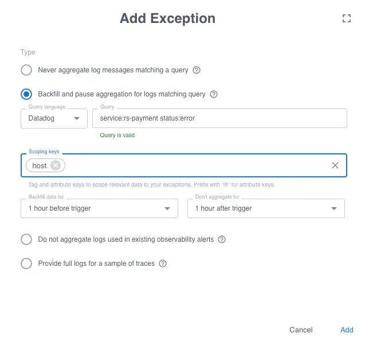This screenshot has width=369, height=341.
Task: Click the Datadog dropdown arrow
Action: click(77, 118)
